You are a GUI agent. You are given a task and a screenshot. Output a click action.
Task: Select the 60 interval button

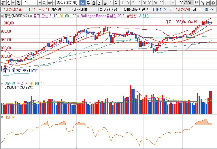click(155, 3)
